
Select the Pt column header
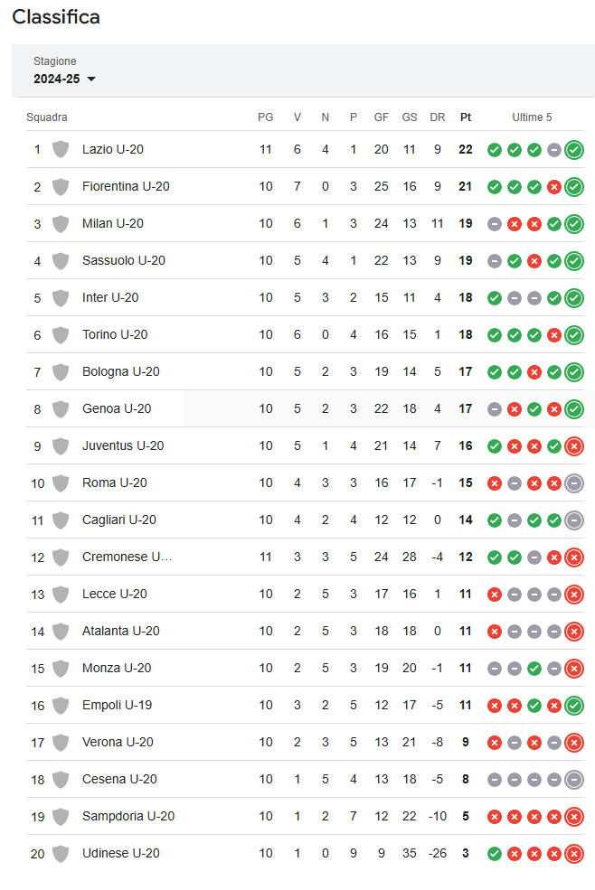click(466, 117)
